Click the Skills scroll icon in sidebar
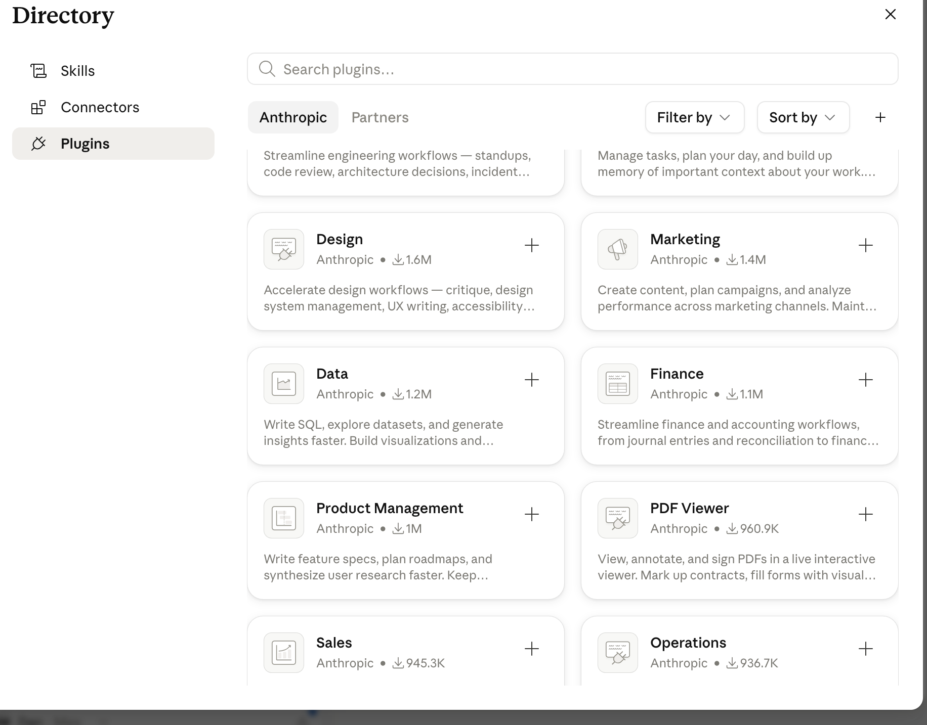 38,71
